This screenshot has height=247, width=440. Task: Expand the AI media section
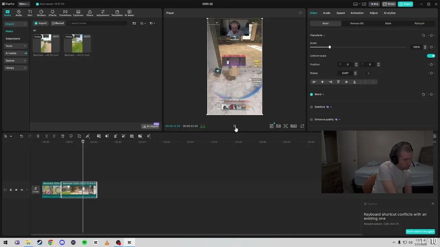pos(16,53)
